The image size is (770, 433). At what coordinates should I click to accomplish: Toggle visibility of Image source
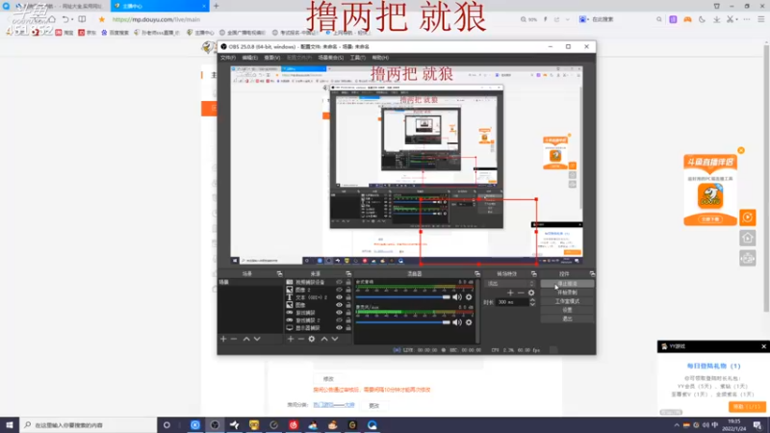(339, 305)
